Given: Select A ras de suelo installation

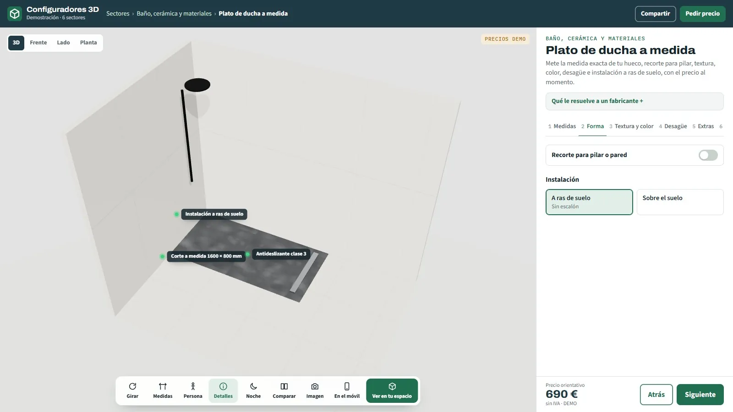Looking at the screenshot, I should 589,202.
